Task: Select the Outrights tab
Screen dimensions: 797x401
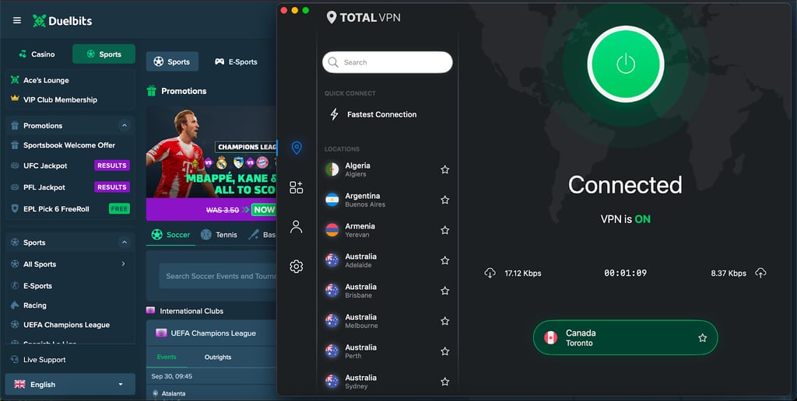Action: (218, 357)
